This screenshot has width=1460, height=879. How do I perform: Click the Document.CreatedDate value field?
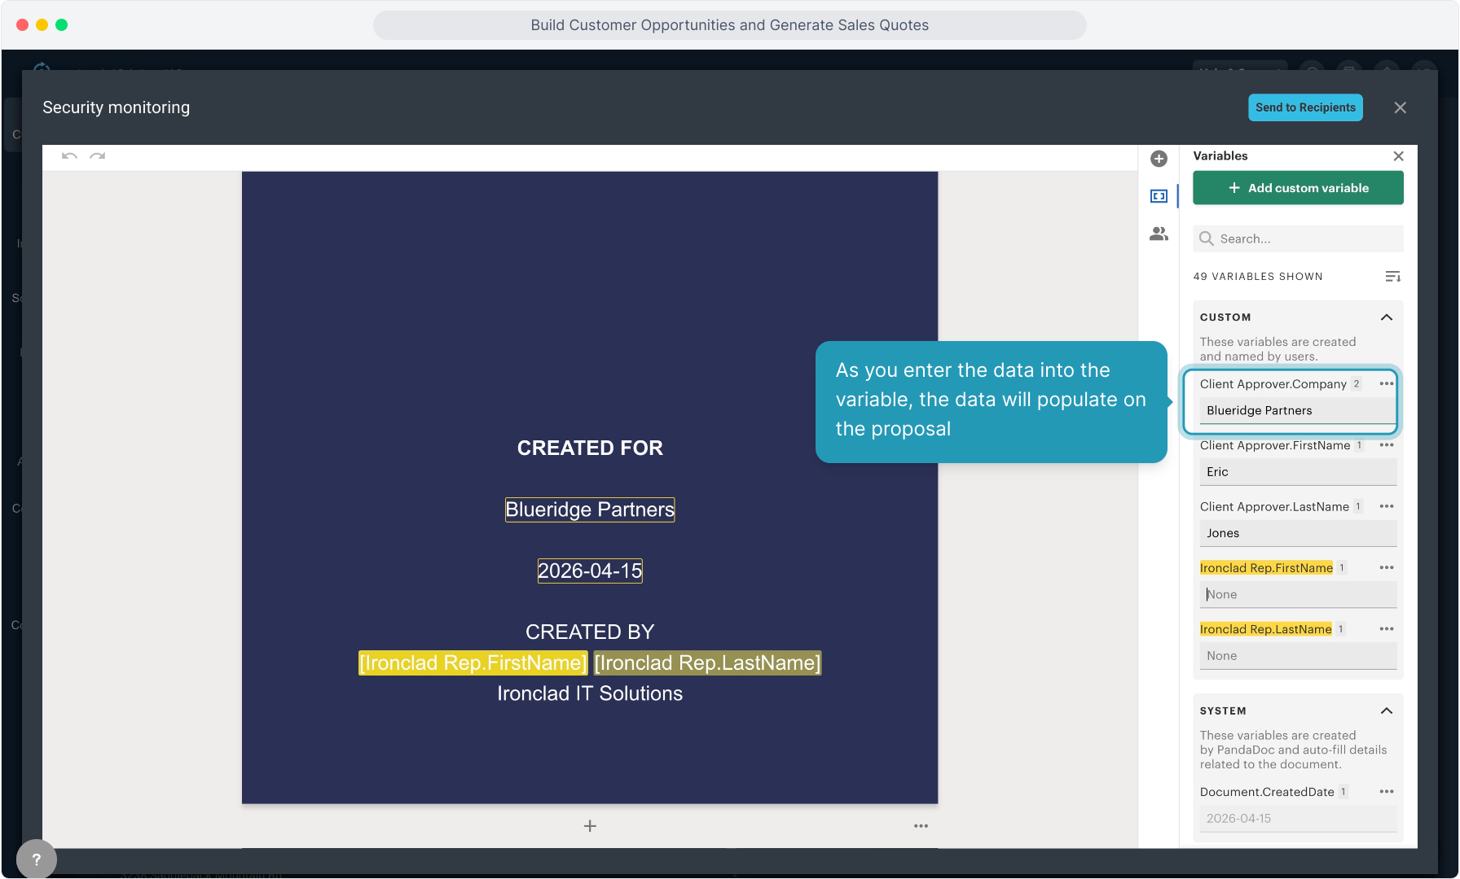tap(1298, 819)
